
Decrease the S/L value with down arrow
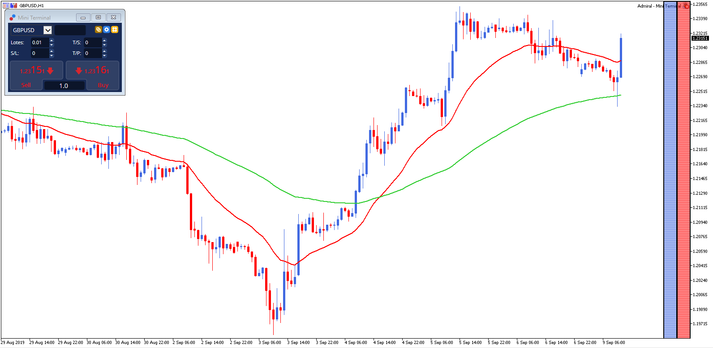[x=52, y=55]
